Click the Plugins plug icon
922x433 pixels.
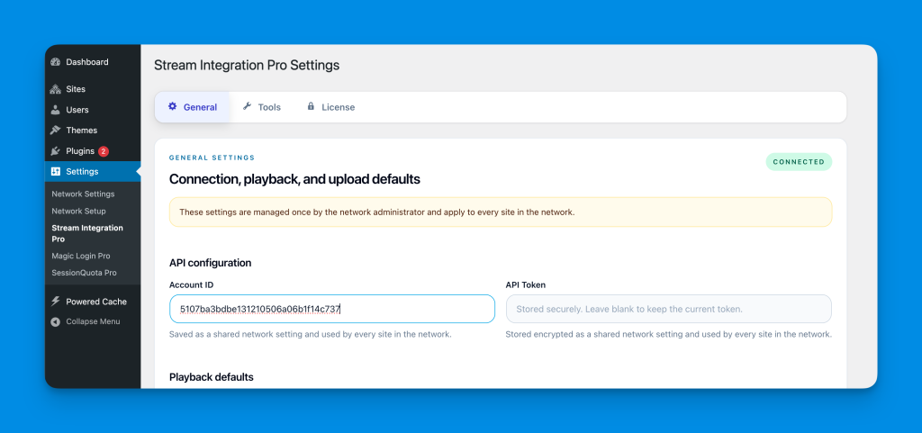click(x=56, y=151)
